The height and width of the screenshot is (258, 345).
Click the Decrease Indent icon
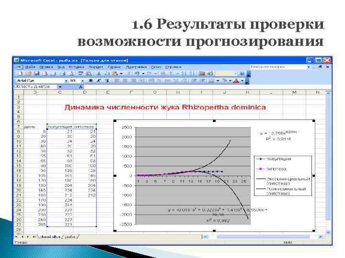coord(194,81)
